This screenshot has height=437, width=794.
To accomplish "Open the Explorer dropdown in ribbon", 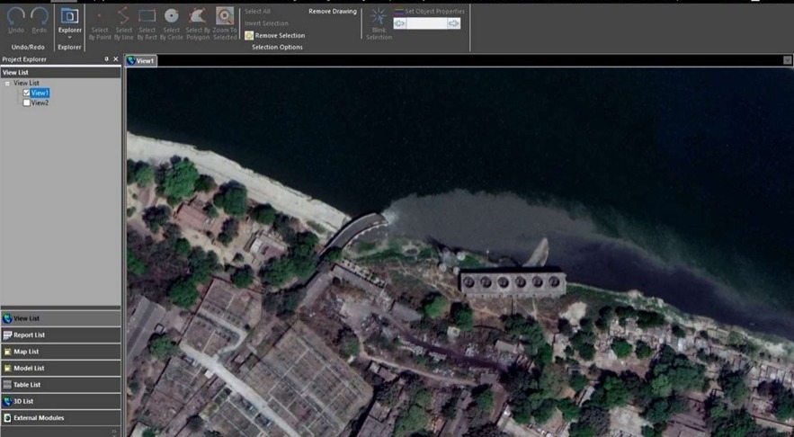I will point(69,38).
